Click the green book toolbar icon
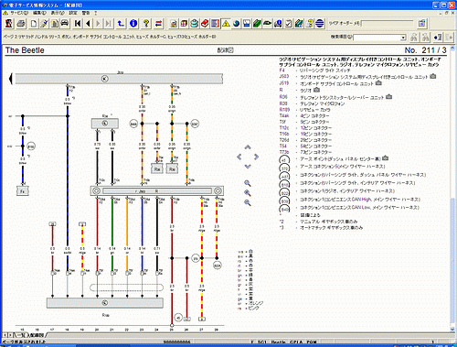Image resolution: width=457 pixels, height=347 pixels. point(257,24)
